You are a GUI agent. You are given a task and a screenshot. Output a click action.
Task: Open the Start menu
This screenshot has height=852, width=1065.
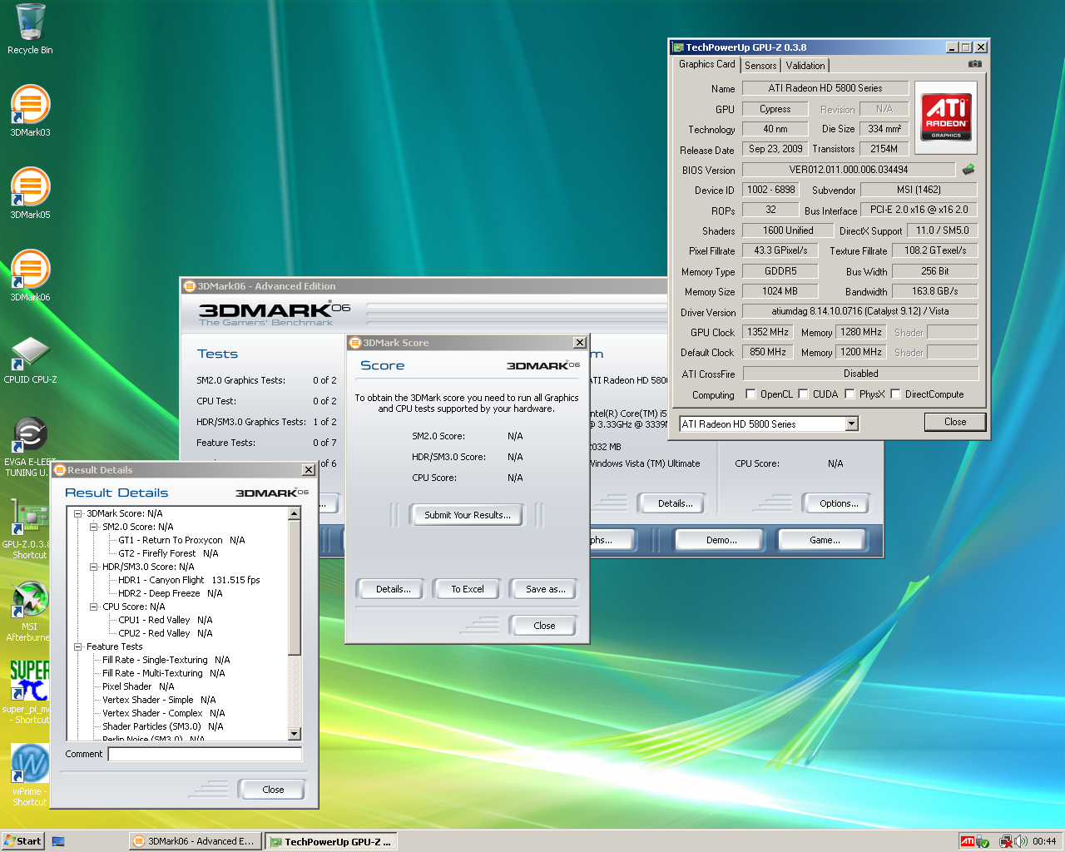pos(22,841)
